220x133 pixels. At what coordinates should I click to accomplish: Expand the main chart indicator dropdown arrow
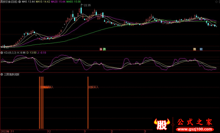pos(19,2)
